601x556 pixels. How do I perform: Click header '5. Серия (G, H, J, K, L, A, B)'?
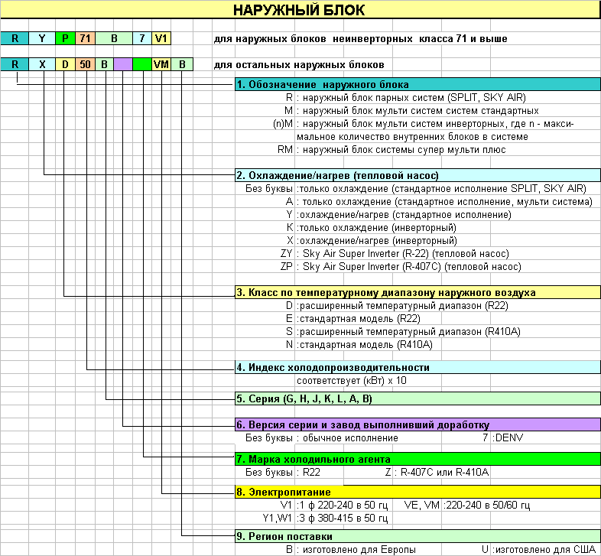417,398
